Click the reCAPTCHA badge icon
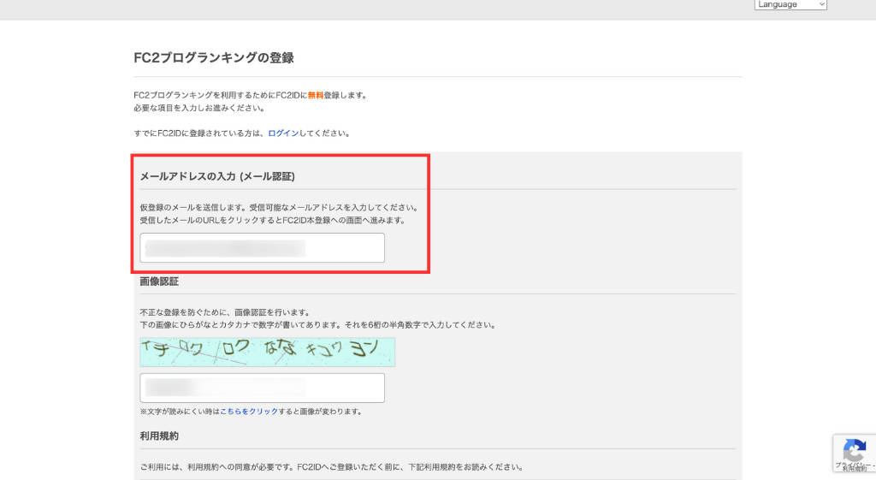The height and width of the screenshot is (480, 876). coord(855,452)
